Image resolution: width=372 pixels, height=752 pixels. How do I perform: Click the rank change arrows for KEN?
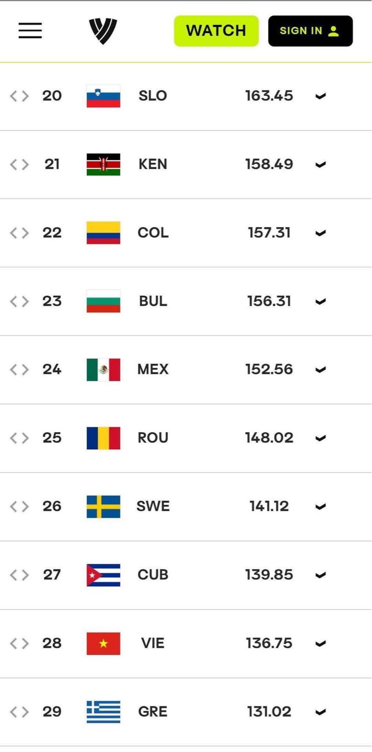pos(20,164)
